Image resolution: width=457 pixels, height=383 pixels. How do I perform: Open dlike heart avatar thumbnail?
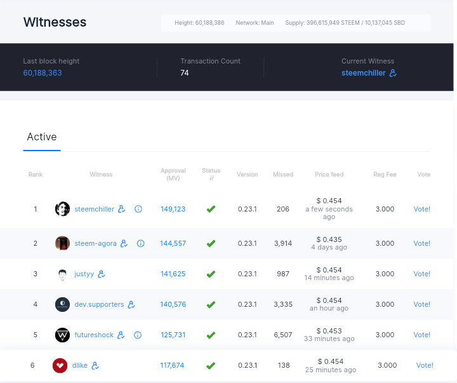[60, 365]
